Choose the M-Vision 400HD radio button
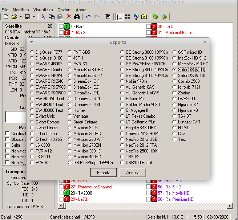This screenshot has width=238, height=220. coord(70,157)
